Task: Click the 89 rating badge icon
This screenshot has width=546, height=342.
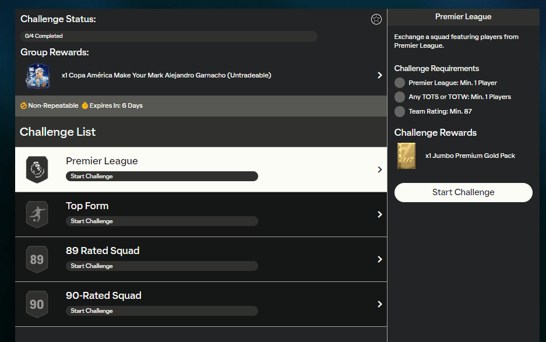Action: click(x=37, y=259)
